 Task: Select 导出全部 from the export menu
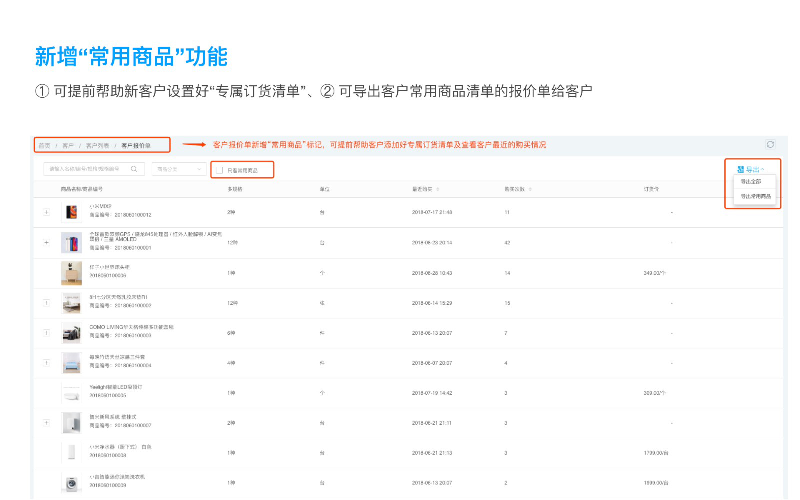[750, 182]
